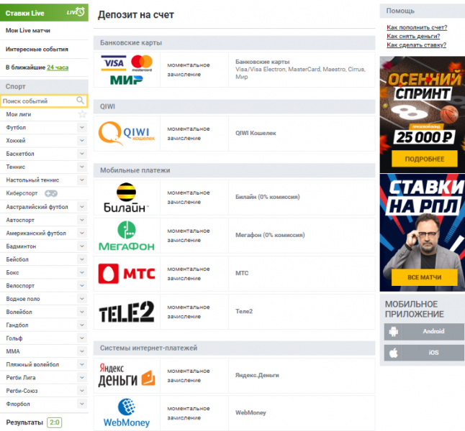Expand the Гольф list
The image size is (465, 431).
[x=82, y=338]
